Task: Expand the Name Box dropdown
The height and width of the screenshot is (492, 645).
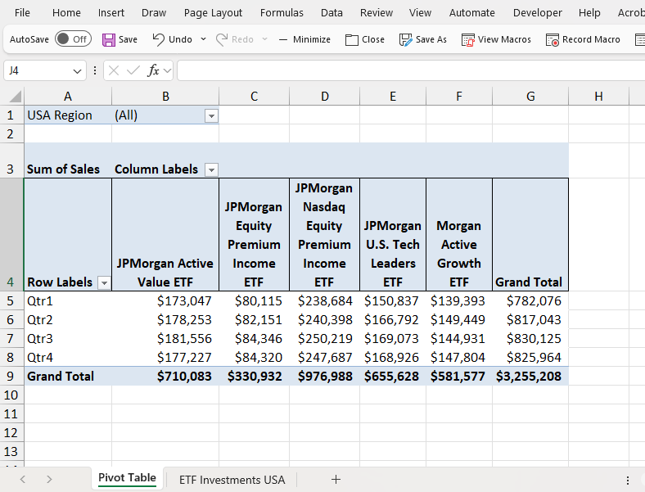Action: click(x=78, y=71)
